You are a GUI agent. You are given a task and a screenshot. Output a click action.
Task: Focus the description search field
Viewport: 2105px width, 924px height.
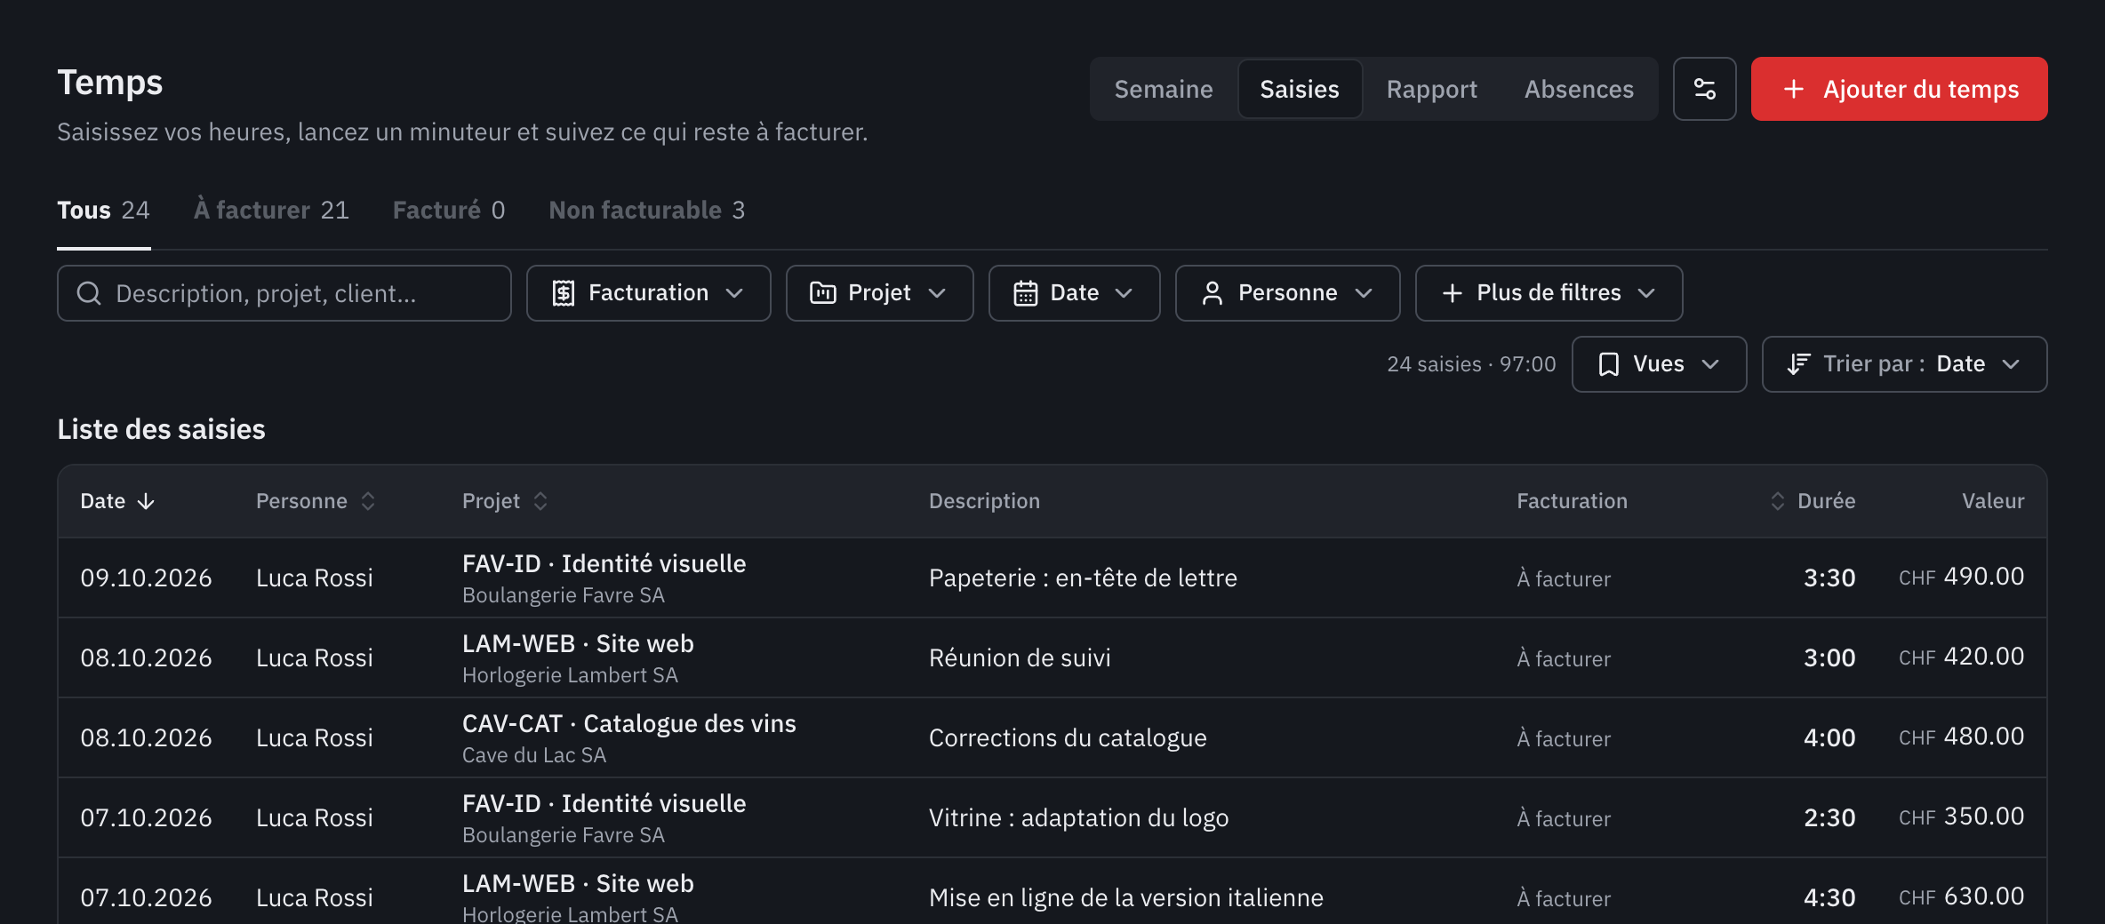(x=284, y=293)
